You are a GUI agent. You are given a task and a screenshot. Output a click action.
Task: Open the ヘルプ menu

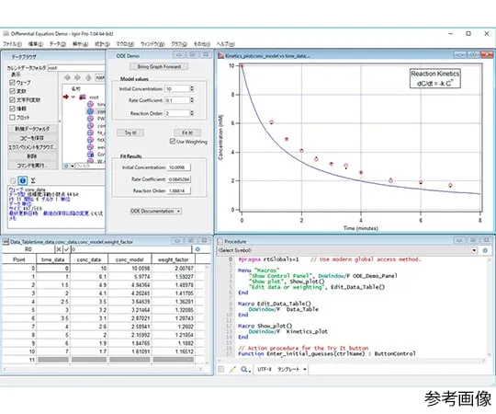(x=226, y=44)
